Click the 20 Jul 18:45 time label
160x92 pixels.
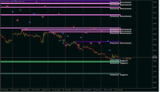(46, 90)
